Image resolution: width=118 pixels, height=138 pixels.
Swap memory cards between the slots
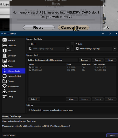click(73, 47)
